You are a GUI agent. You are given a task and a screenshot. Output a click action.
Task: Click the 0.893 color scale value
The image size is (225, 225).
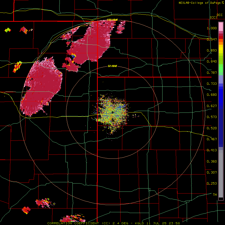tap(212, 50)
